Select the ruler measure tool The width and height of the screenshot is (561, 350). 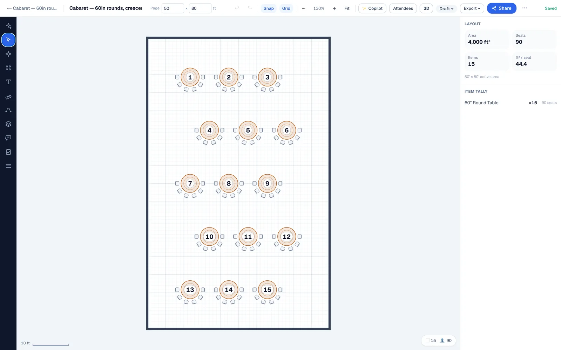point(8,97)
